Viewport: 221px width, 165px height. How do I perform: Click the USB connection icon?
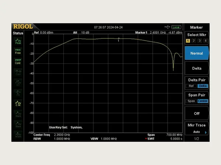[x=167, y=27]
